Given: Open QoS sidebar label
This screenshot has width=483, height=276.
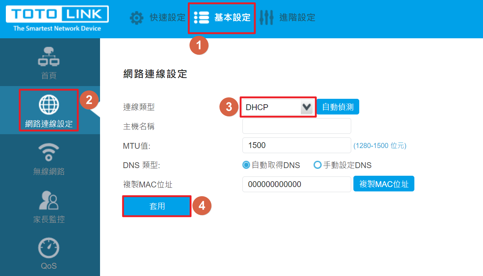Looking at the screenshot, I should point(49,266).
